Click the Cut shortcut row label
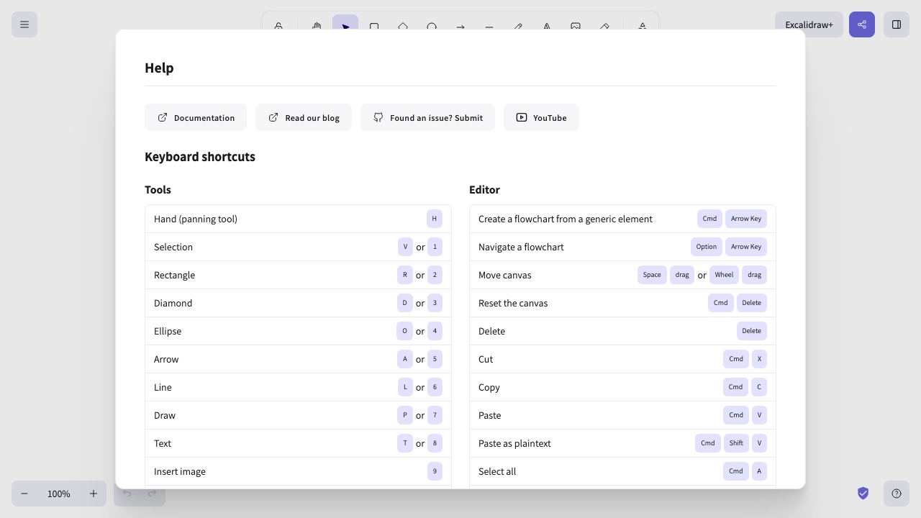 tap(486, 359)
